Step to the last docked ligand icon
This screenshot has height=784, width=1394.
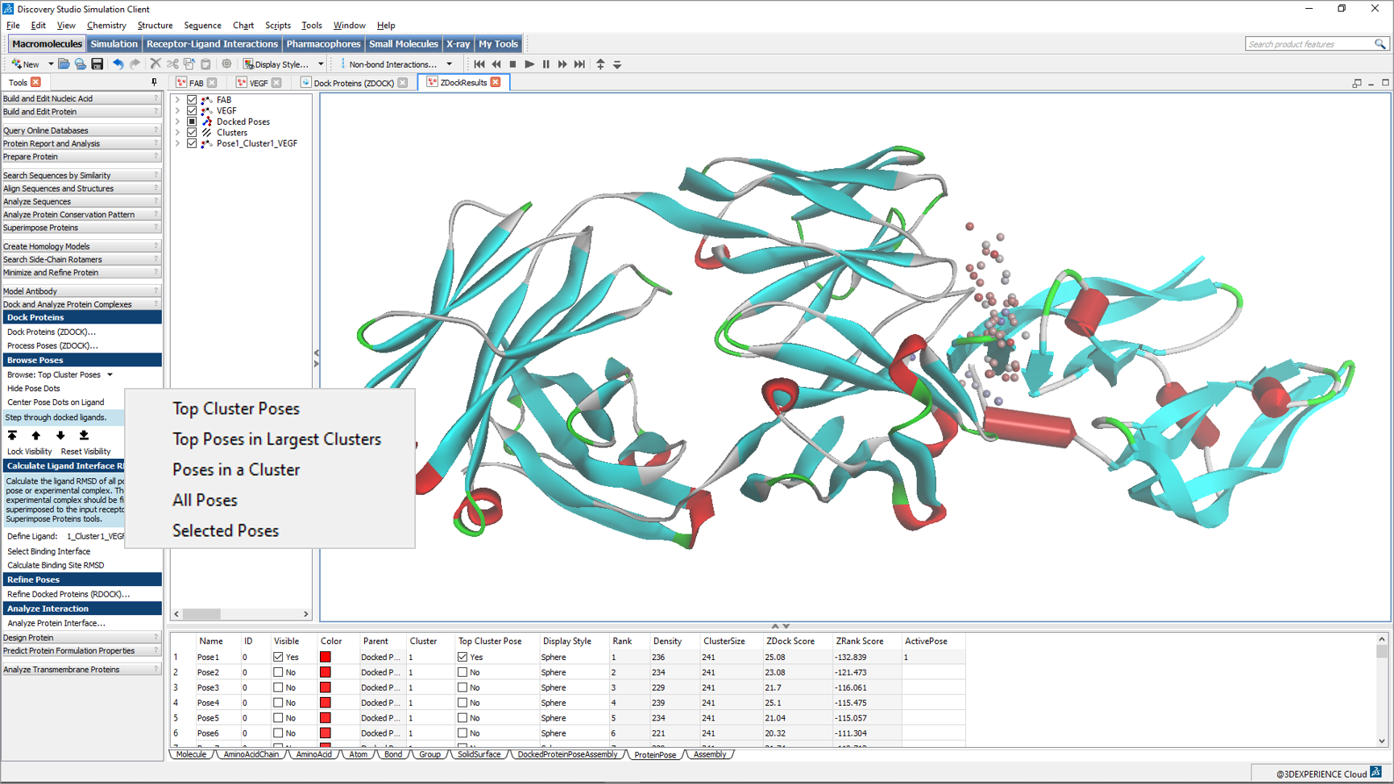coord(84,435)
